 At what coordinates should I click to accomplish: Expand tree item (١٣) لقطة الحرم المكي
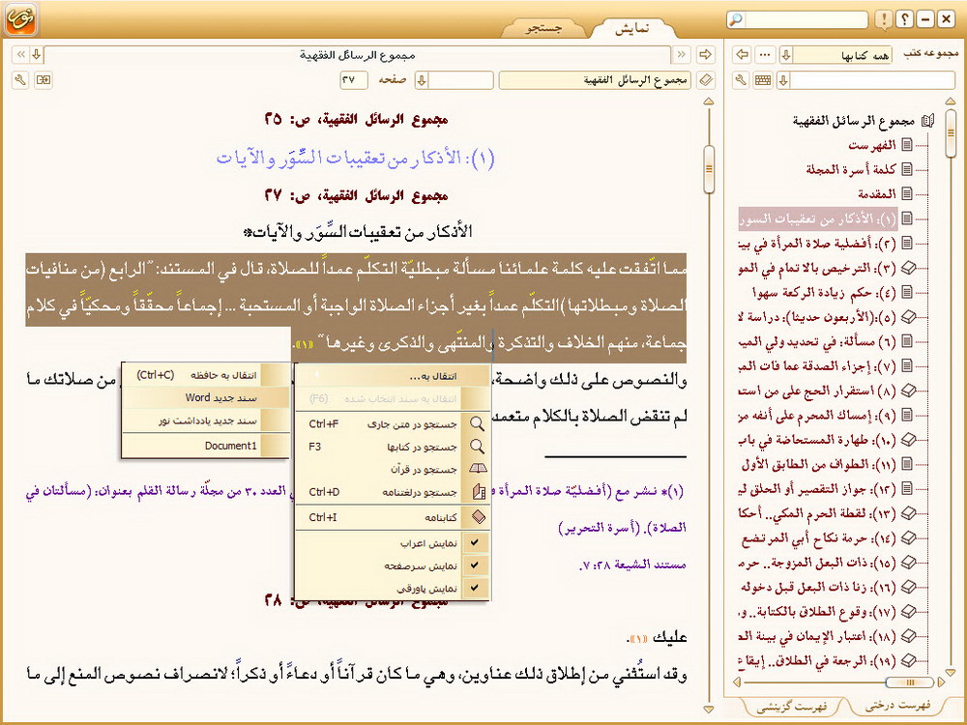(907, 513)
